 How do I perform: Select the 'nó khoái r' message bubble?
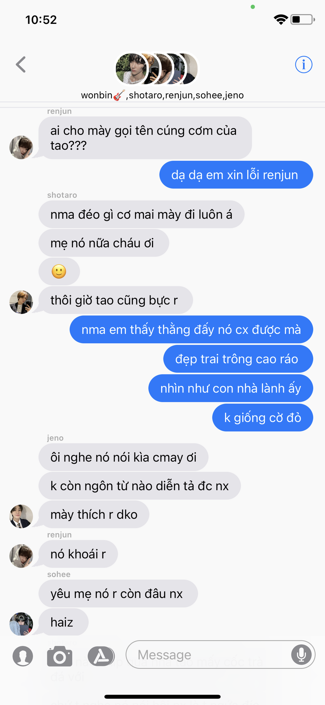point(78,554)
